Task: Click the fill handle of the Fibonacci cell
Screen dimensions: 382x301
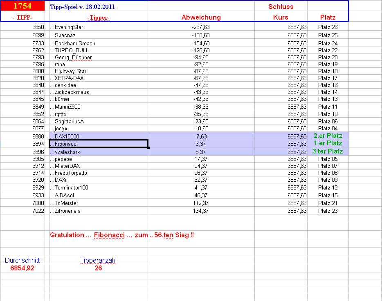Action: coord(148,148)
